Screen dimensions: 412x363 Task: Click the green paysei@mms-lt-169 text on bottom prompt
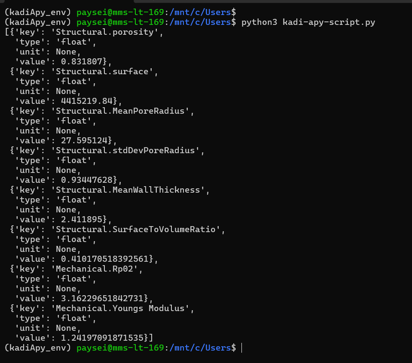[x=120, y=348]
